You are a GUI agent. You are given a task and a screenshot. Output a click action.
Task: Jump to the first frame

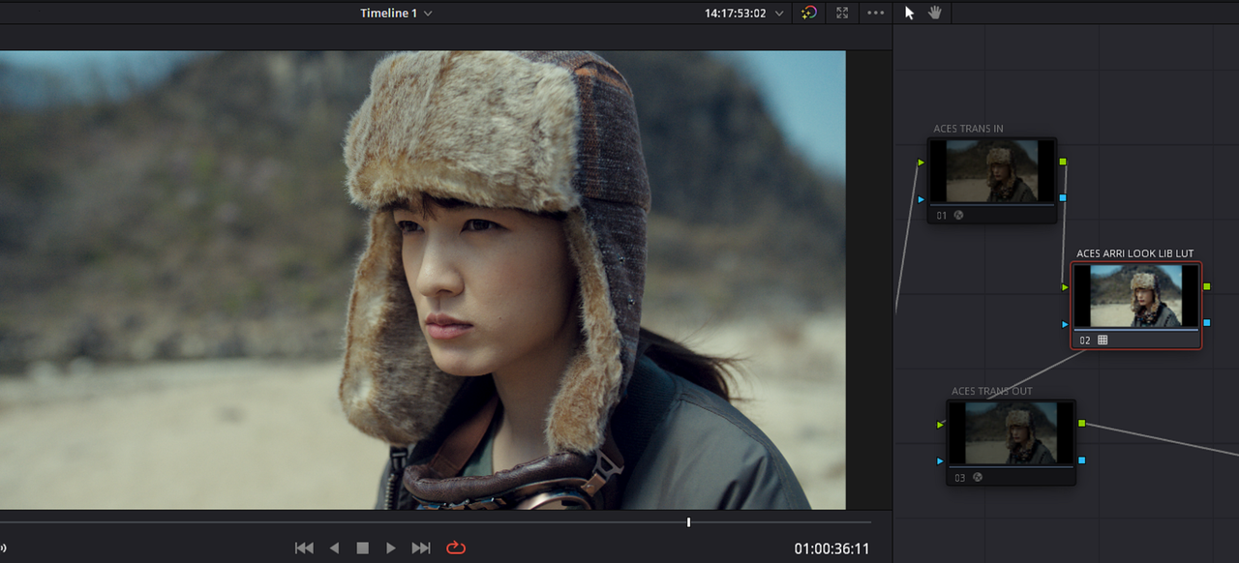304,548
